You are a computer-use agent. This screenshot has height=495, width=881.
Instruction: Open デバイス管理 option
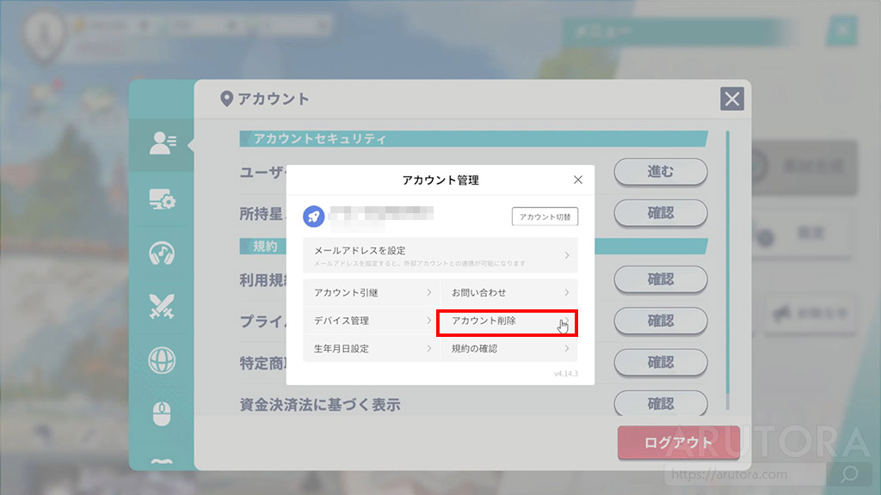(371, 321)
